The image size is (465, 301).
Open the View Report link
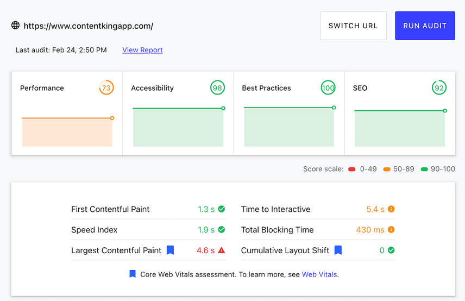142,50
